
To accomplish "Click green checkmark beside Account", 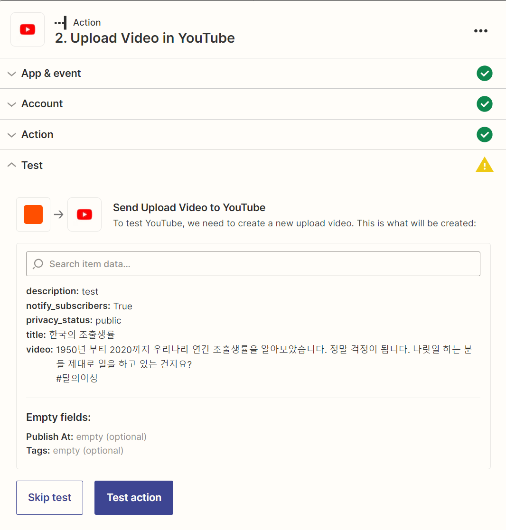I will pyautogui.click(x=484, y=104).
